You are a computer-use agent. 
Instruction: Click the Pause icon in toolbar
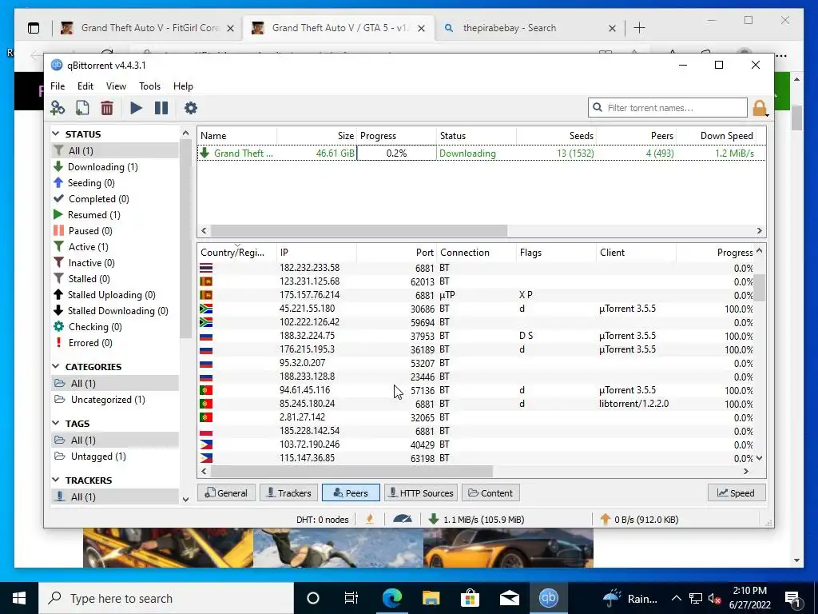coord(161,108)
